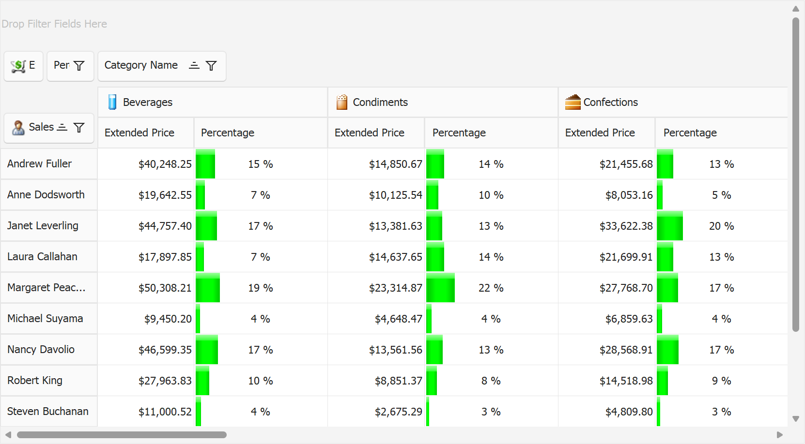The height and width of the screenshot is (444, 805).
Task: Click the salesperson icon in Sales field
Action: click(x=18, y=128)
